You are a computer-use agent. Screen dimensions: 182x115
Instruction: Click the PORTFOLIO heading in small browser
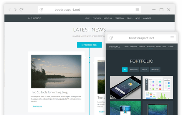(142, 61)
